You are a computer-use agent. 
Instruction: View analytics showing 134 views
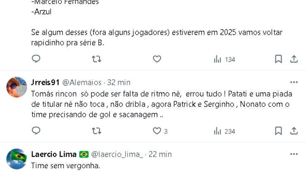(224, 60)
